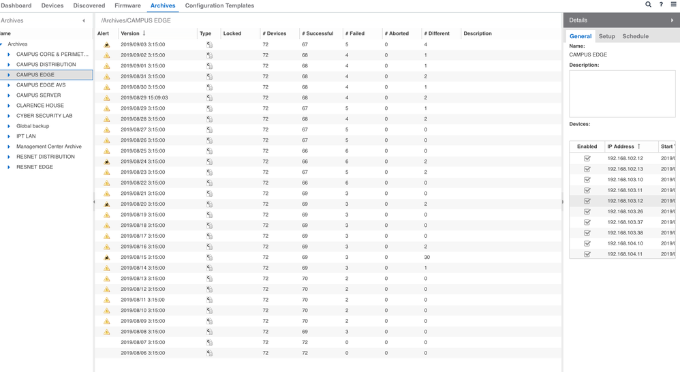680x372 pixels.
Task: Expand the Details panel header arrow
Action: tap(672, 20)
